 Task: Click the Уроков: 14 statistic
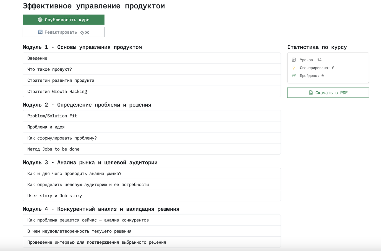pyautogui.click(x=311, y=60)
